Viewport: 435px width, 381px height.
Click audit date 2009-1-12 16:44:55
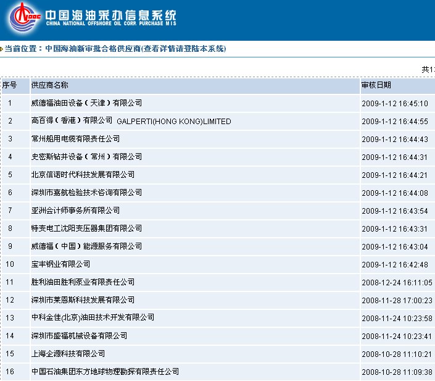(395, 122)
